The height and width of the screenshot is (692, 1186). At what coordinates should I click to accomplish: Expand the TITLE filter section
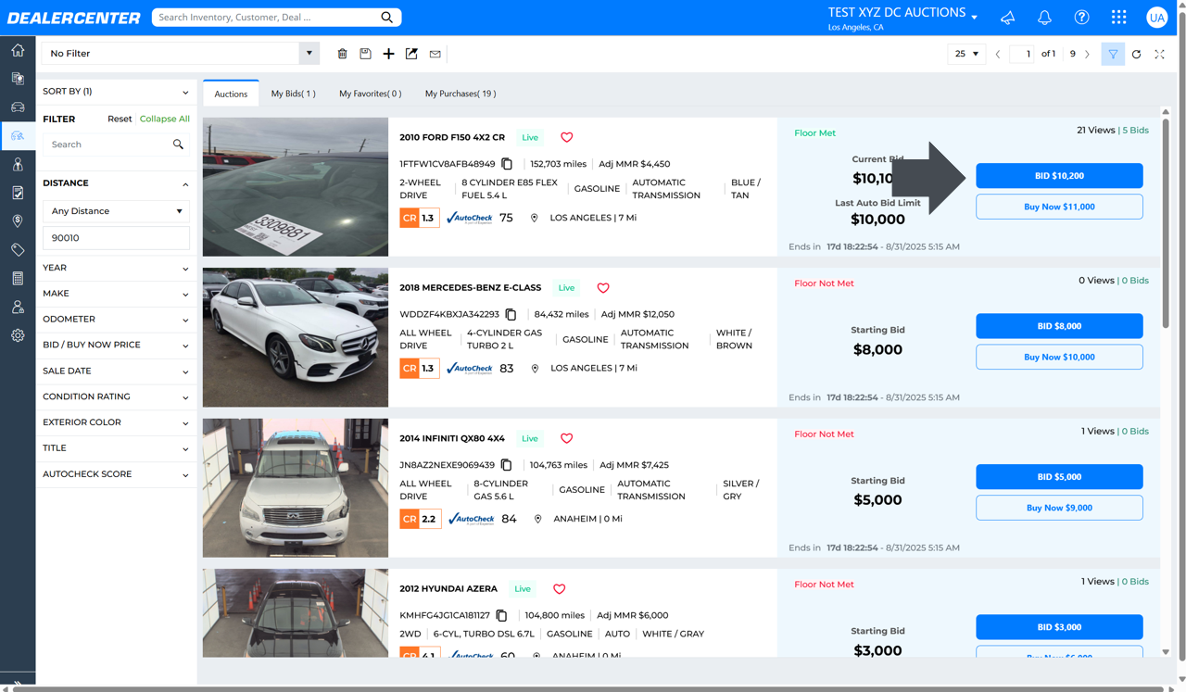tap(116, 448)
